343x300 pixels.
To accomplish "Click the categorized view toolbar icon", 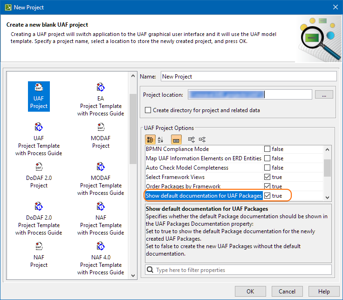I will 150,139.
